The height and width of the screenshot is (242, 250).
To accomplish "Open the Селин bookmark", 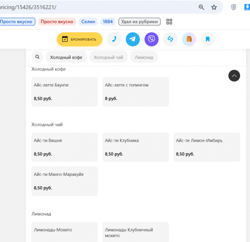I will [x=88, y=22].
